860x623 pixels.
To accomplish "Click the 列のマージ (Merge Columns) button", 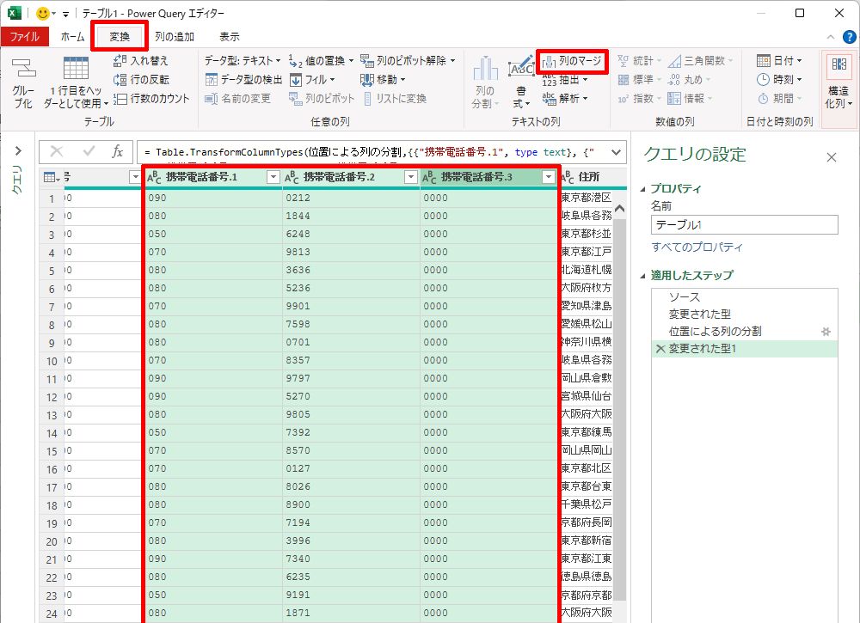I will (x=572, y=61).
